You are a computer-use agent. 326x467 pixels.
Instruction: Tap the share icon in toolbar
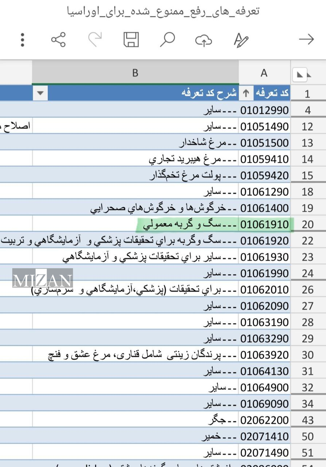click(58, 39)
